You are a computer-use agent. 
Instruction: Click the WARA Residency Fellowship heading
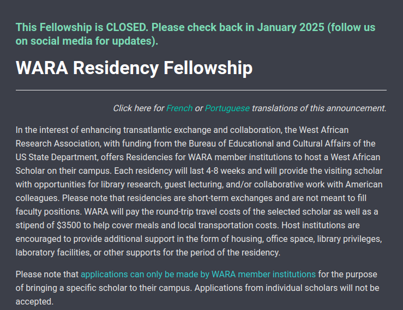(134, 68)
